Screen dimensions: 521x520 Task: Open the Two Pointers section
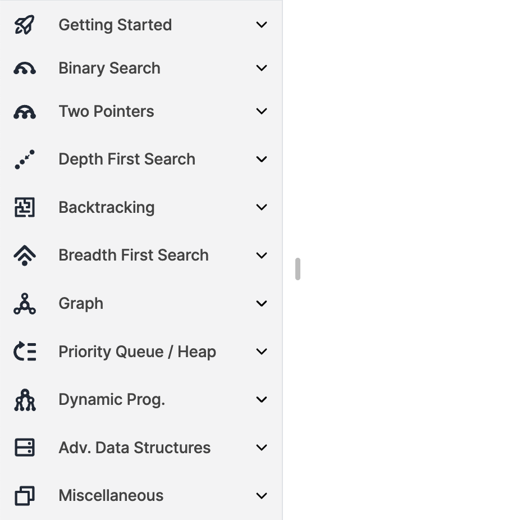click(x=262, y=111)
